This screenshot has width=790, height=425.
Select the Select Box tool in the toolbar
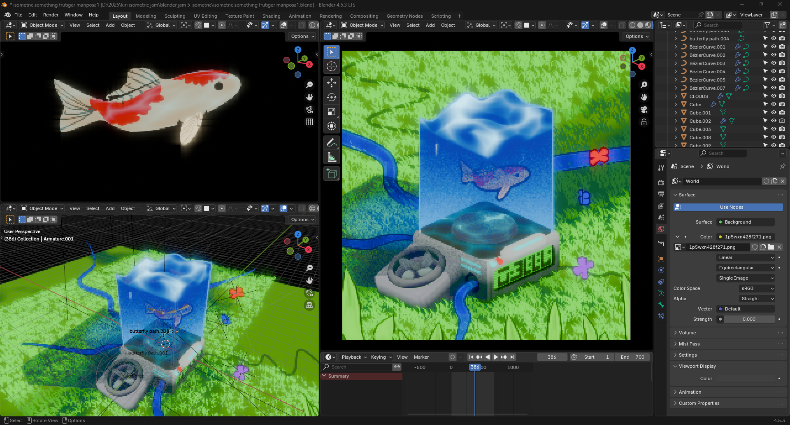(x=332, y=52)
